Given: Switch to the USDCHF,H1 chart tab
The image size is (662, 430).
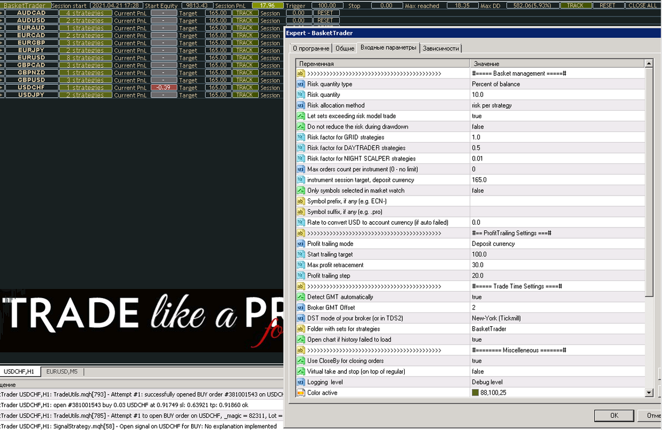Looking at the screenshot, I should [20, 372].
